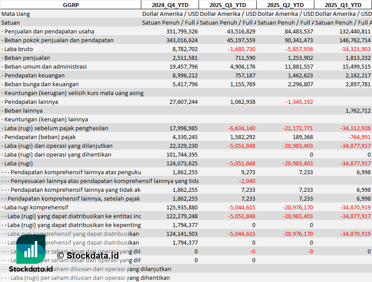Click the 1,762,712 Beban lainnya value

pyautogui.click(x=355, y=110)
